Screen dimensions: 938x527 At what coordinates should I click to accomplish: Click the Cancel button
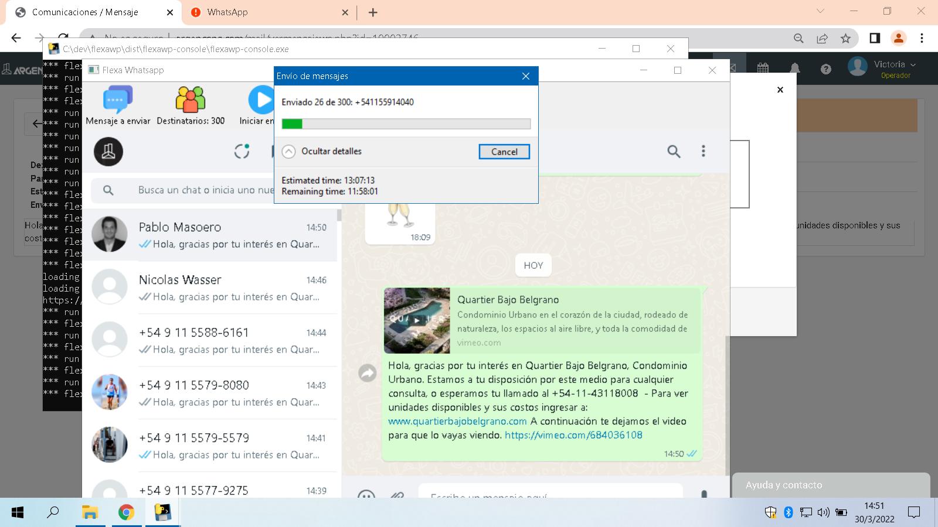point(504,152)
